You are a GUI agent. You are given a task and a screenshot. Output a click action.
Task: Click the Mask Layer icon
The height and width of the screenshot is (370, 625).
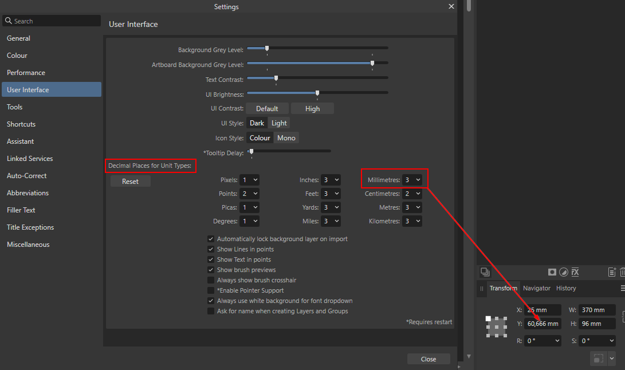pos(552,272)
